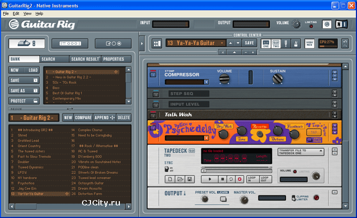Screen dimensions: 357x218
Task: Open file in Tapedeck Two
Action: 180,179
